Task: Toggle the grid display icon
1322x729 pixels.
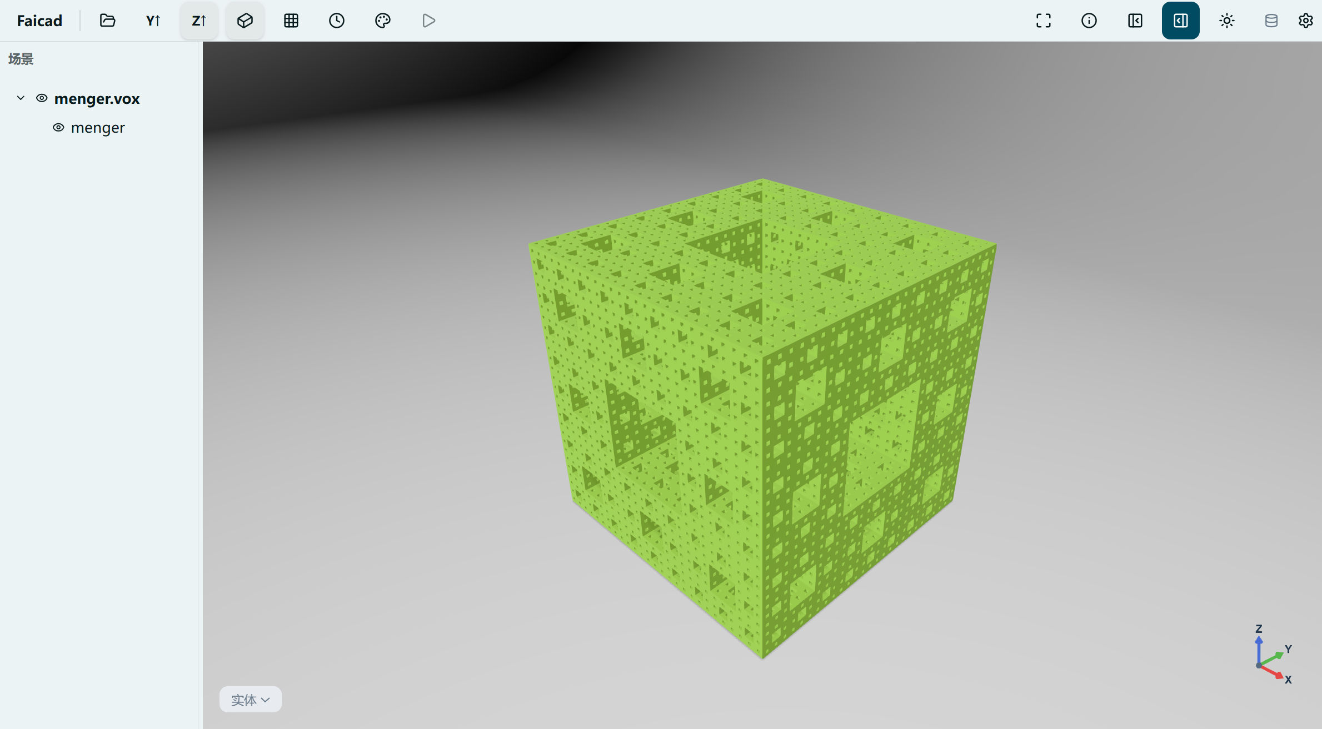Action: tap(291, 21)
